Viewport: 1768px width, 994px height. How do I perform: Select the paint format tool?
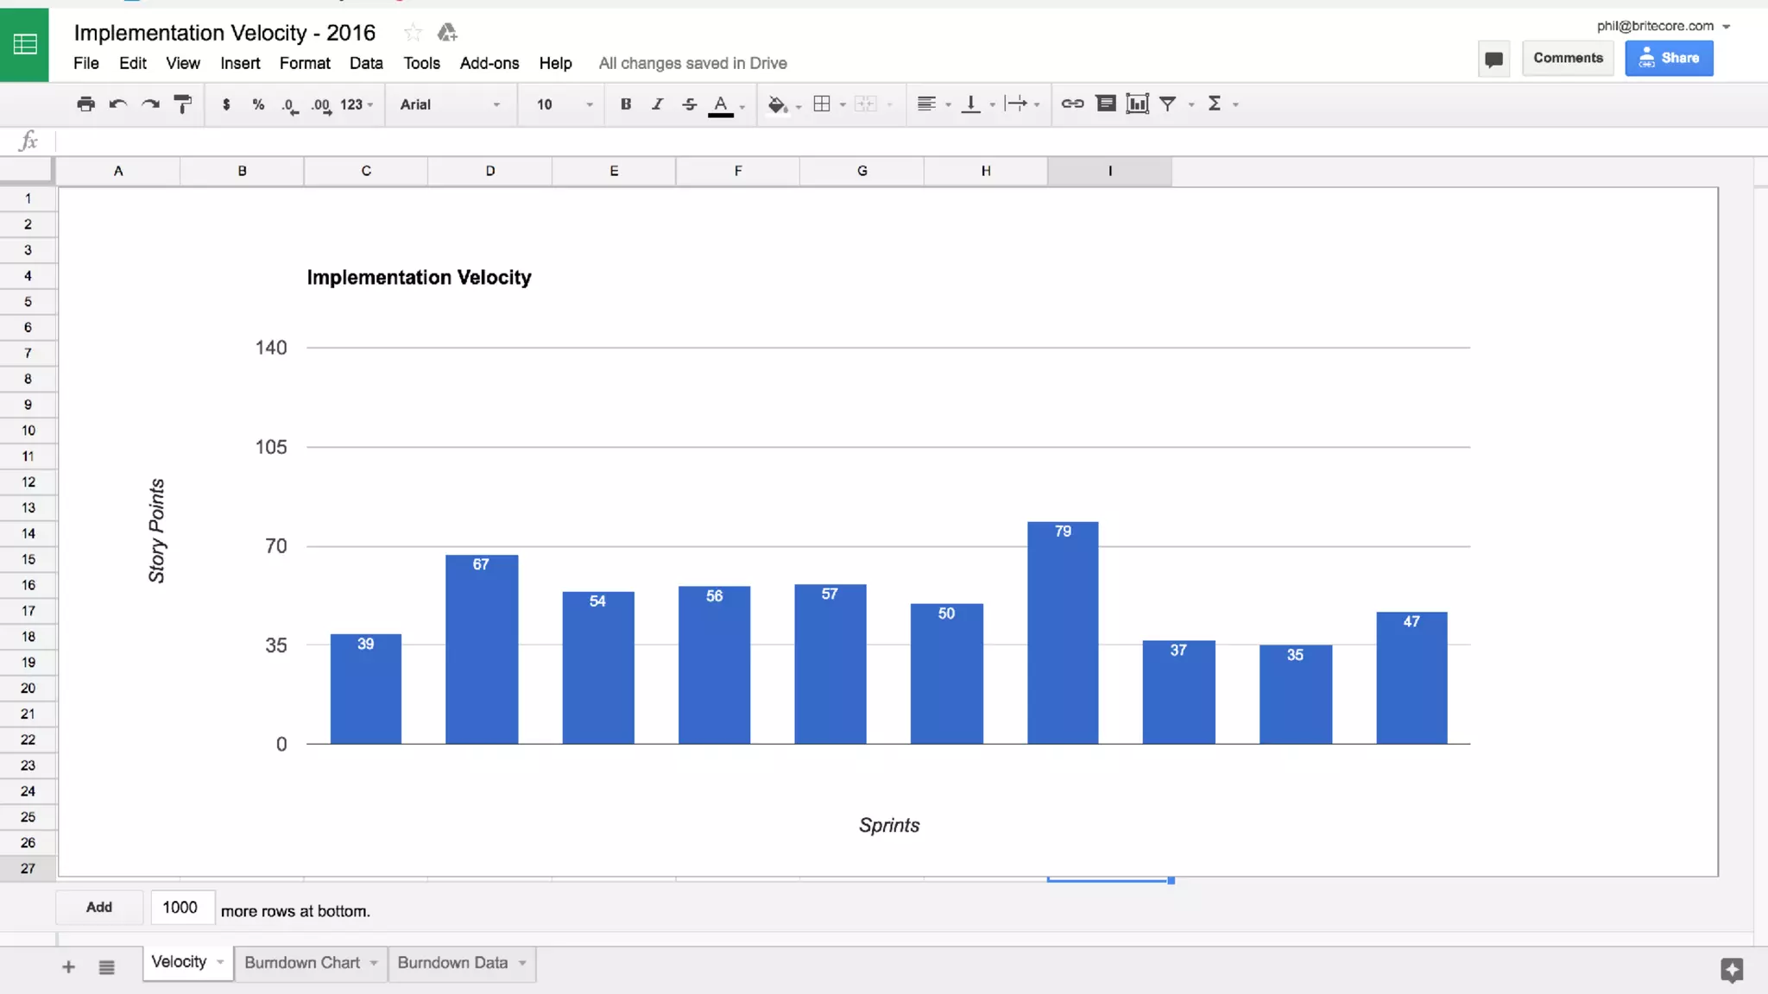point(182,104)
